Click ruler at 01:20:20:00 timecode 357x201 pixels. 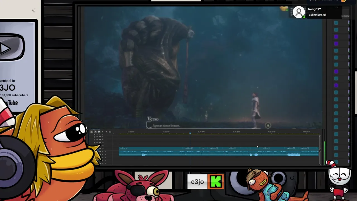131,132
